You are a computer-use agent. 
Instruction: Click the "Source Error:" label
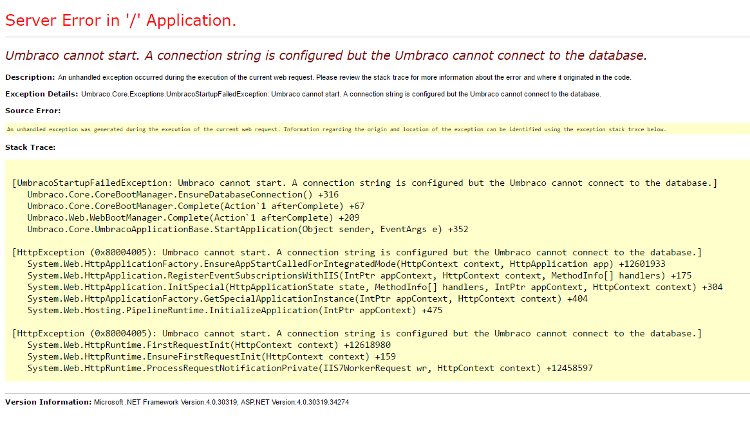33,111
